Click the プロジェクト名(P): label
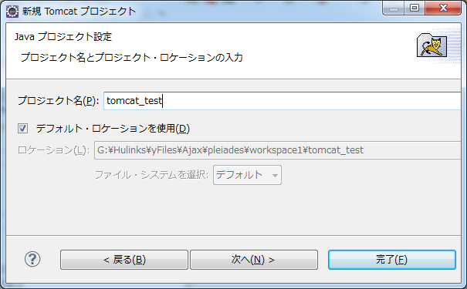Image resolution: width=467 pixels, height=289 pixels. (x=59, y=101)
